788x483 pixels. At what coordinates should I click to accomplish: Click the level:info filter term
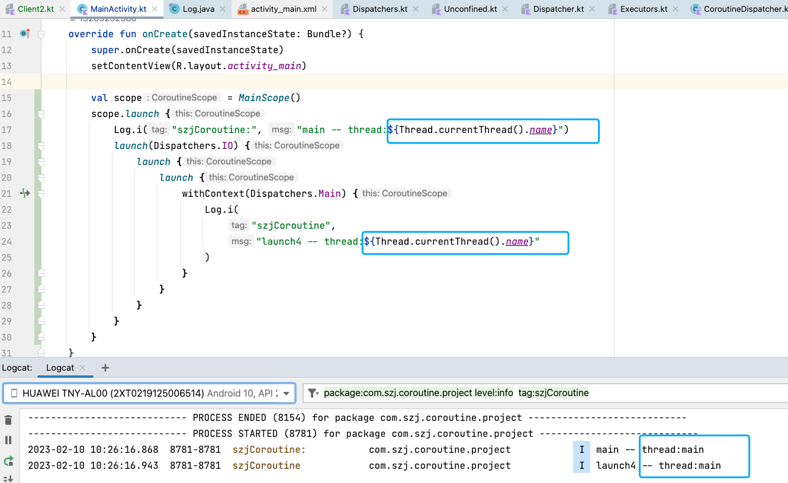point(494,393)
